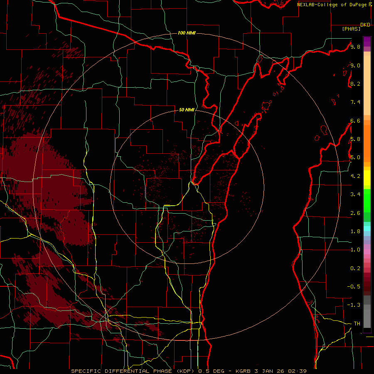374x374 pixels.
Task: Click the 1.0 scale value
Action: pos(355,250)
